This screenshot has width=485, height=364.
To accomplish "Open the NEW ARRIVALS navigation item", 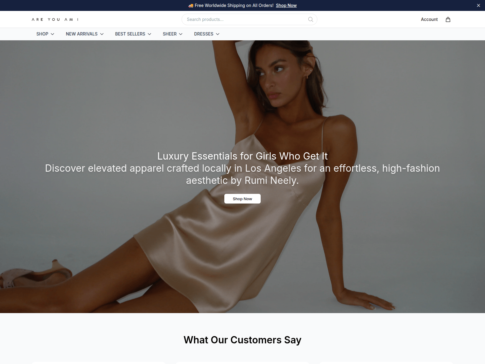I will click(82, 34).
